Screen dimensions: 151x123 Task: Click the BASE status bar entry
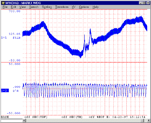click(5, 117)
